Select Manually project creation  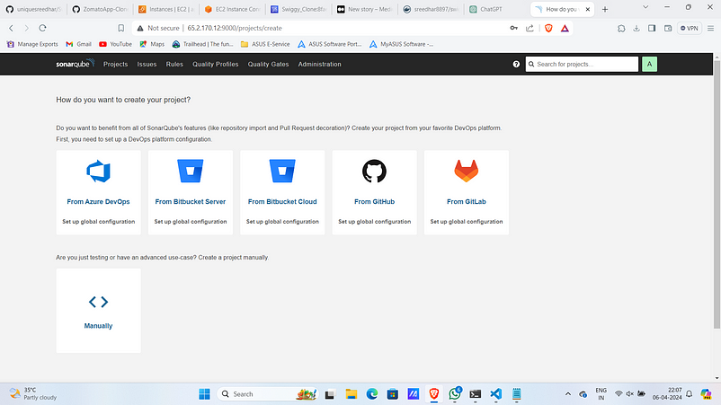click(98, 326)
